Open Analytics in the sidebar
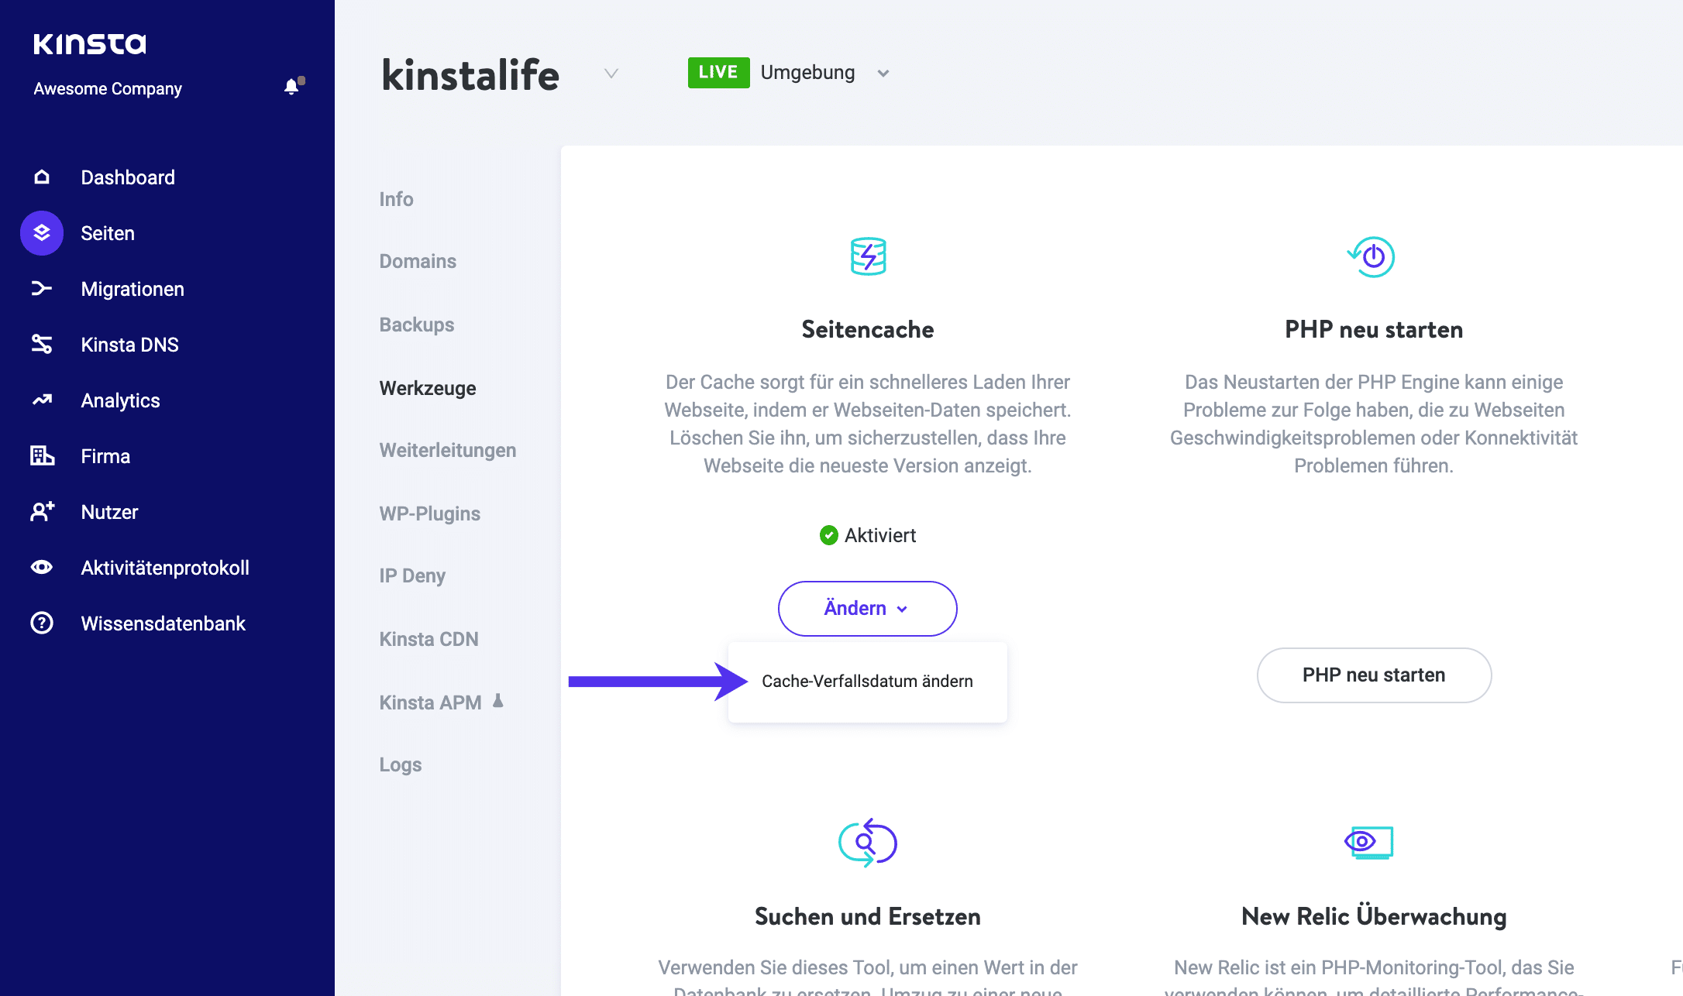This screenshot has height=996, width=1683. 120,400
